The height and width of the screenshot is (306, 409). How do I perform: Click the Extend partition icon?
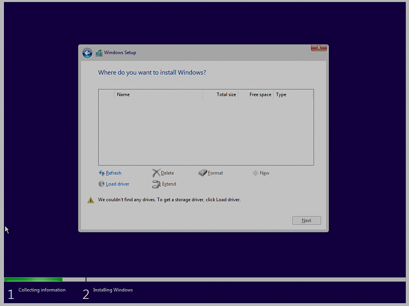[157, 184]
